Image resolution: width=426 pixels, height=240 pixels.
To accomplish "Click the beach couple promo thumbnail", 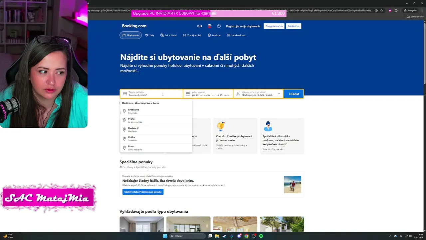I will click(x=293, y=185).
